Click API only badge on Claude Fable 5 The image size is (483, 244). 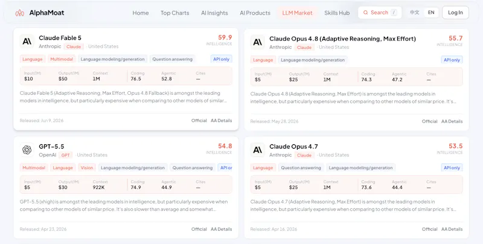click(221, 59)
